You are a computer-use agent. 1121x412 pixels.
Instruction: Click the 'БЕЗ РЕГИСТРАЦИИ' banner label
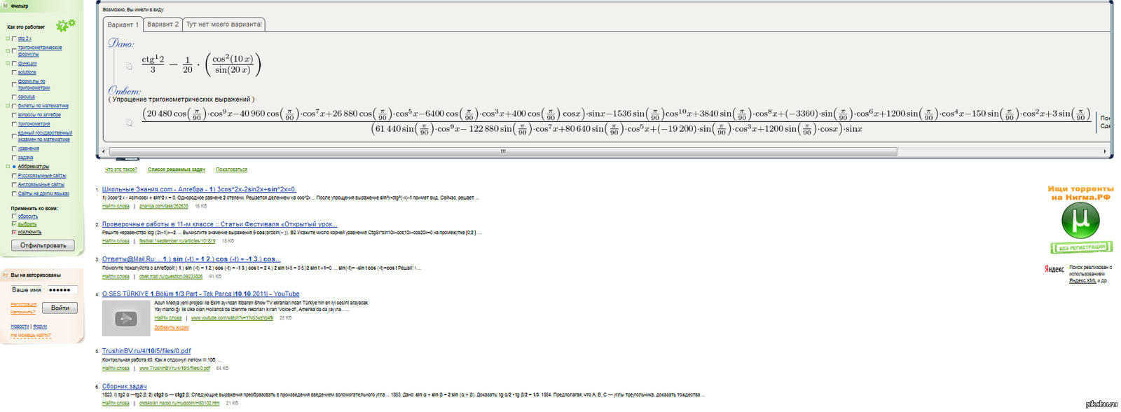pos(1081,247)
